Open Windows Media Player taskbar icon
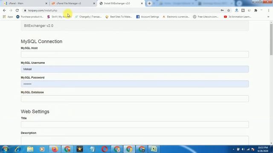The width and height of the screenshot is (273, 153). 42,149
